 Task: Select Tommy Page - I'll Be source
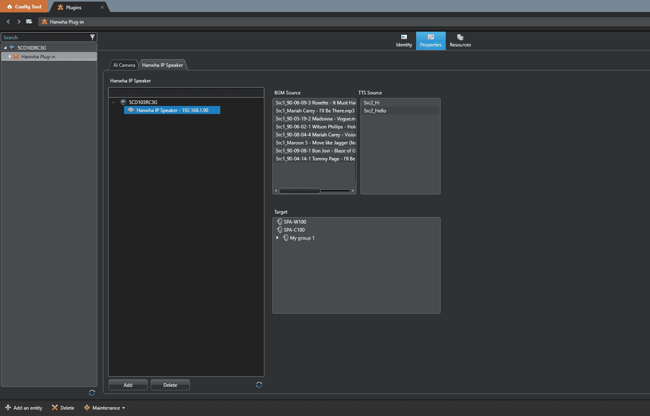[314, 159]
